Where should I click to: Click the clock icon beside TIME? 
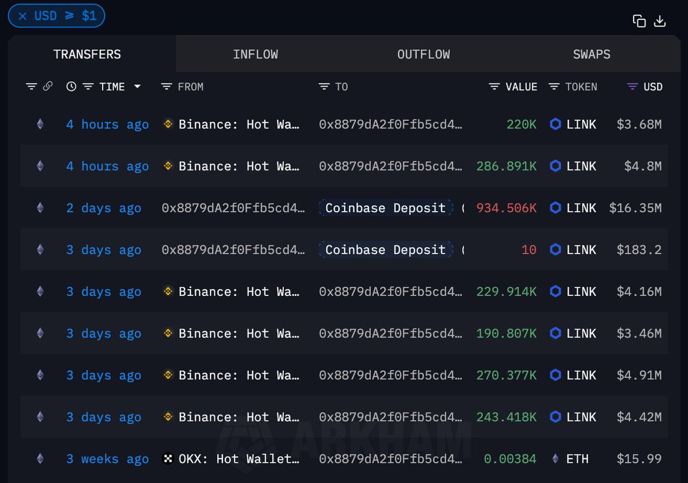tap(71, 86)
